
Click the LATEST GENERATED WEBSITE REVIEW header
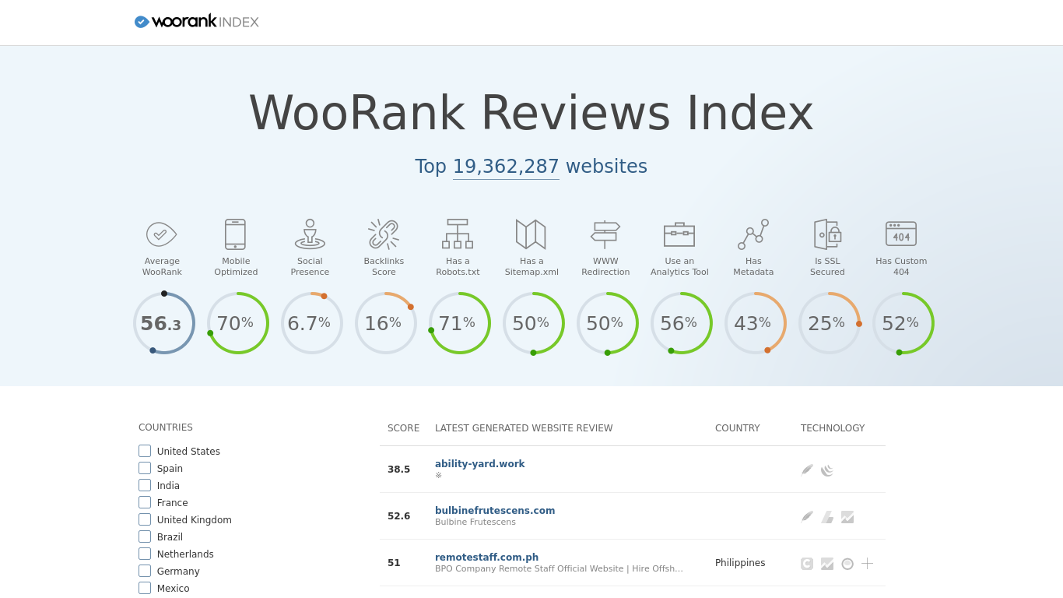pyautogui.click(x=524, y=428)
